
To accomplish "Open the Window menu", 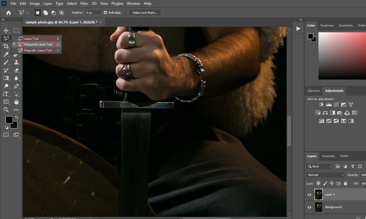I will [x=133, y=4].
